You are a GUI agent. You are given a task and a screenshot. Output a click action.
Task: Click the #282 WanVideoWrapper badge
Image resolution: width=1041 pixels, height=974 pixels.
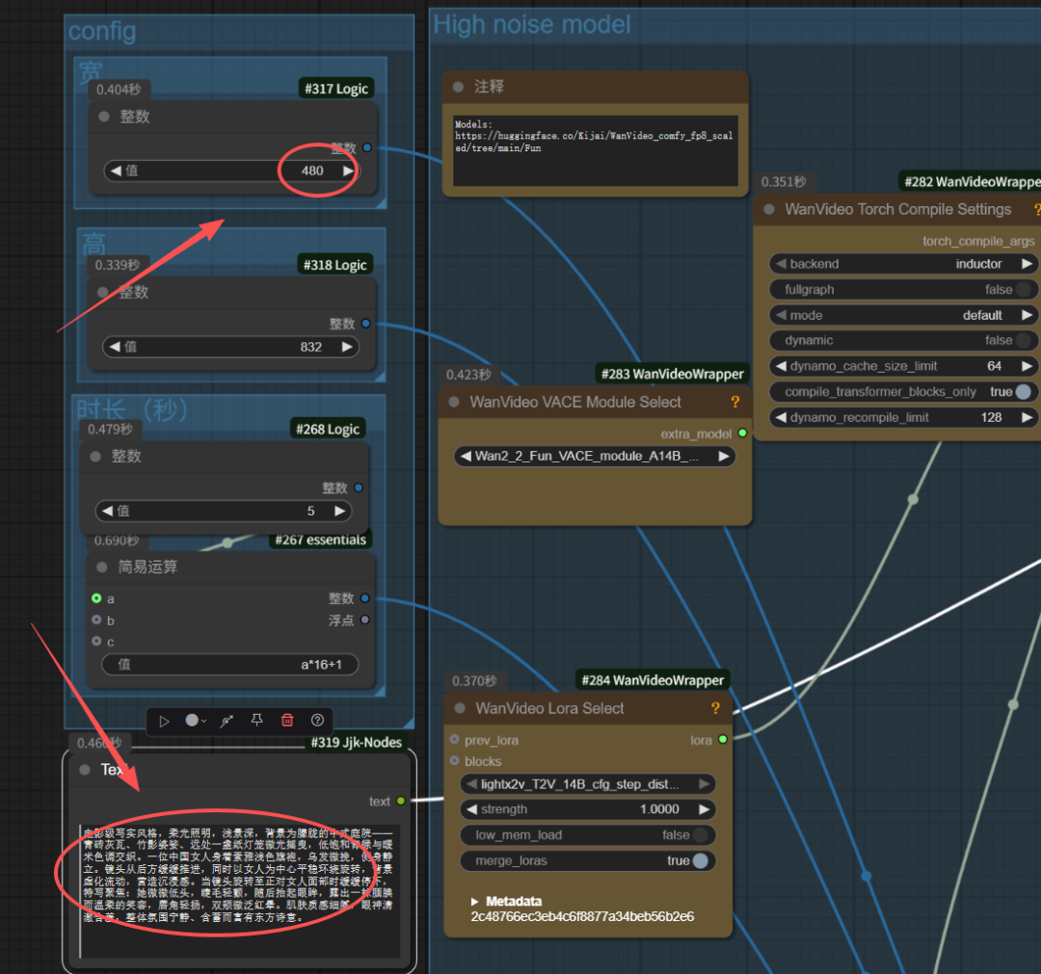coord(971,182)
